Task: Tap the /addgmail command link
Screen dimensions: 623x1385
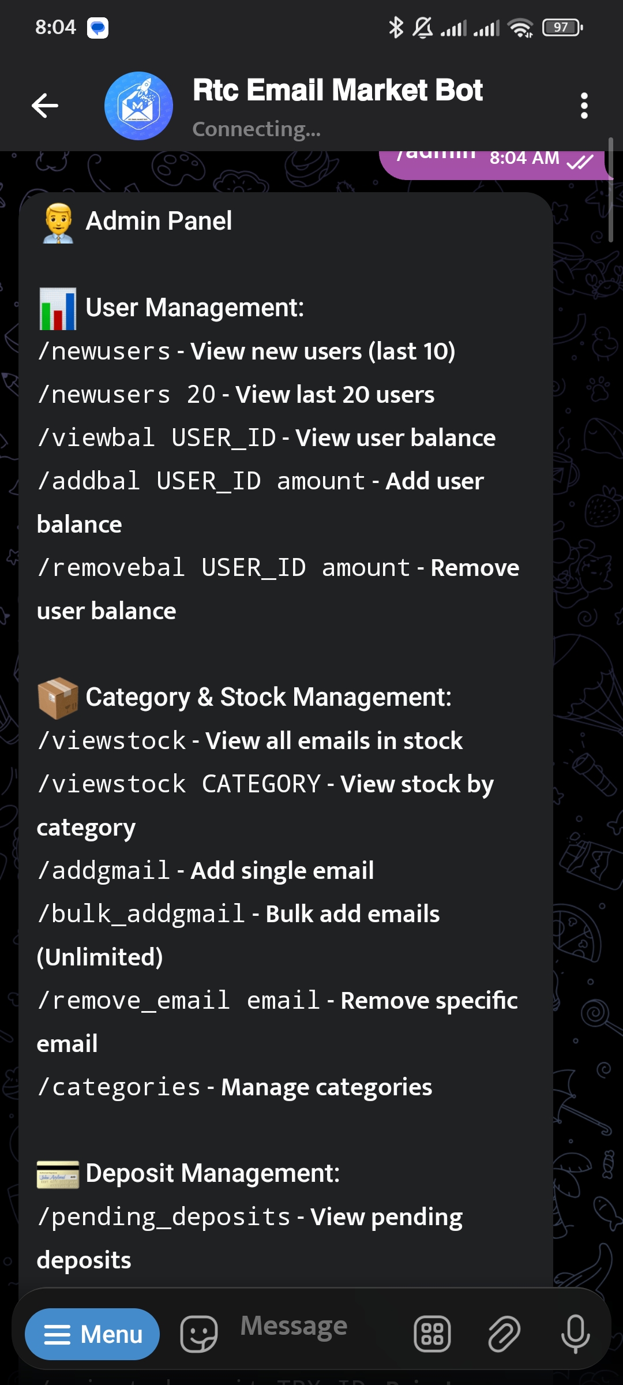Action: (104, 871)
